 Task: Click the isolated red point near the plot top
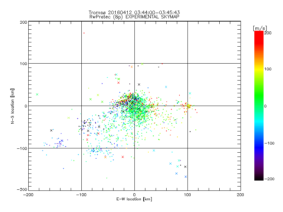(x=84, y=33)
